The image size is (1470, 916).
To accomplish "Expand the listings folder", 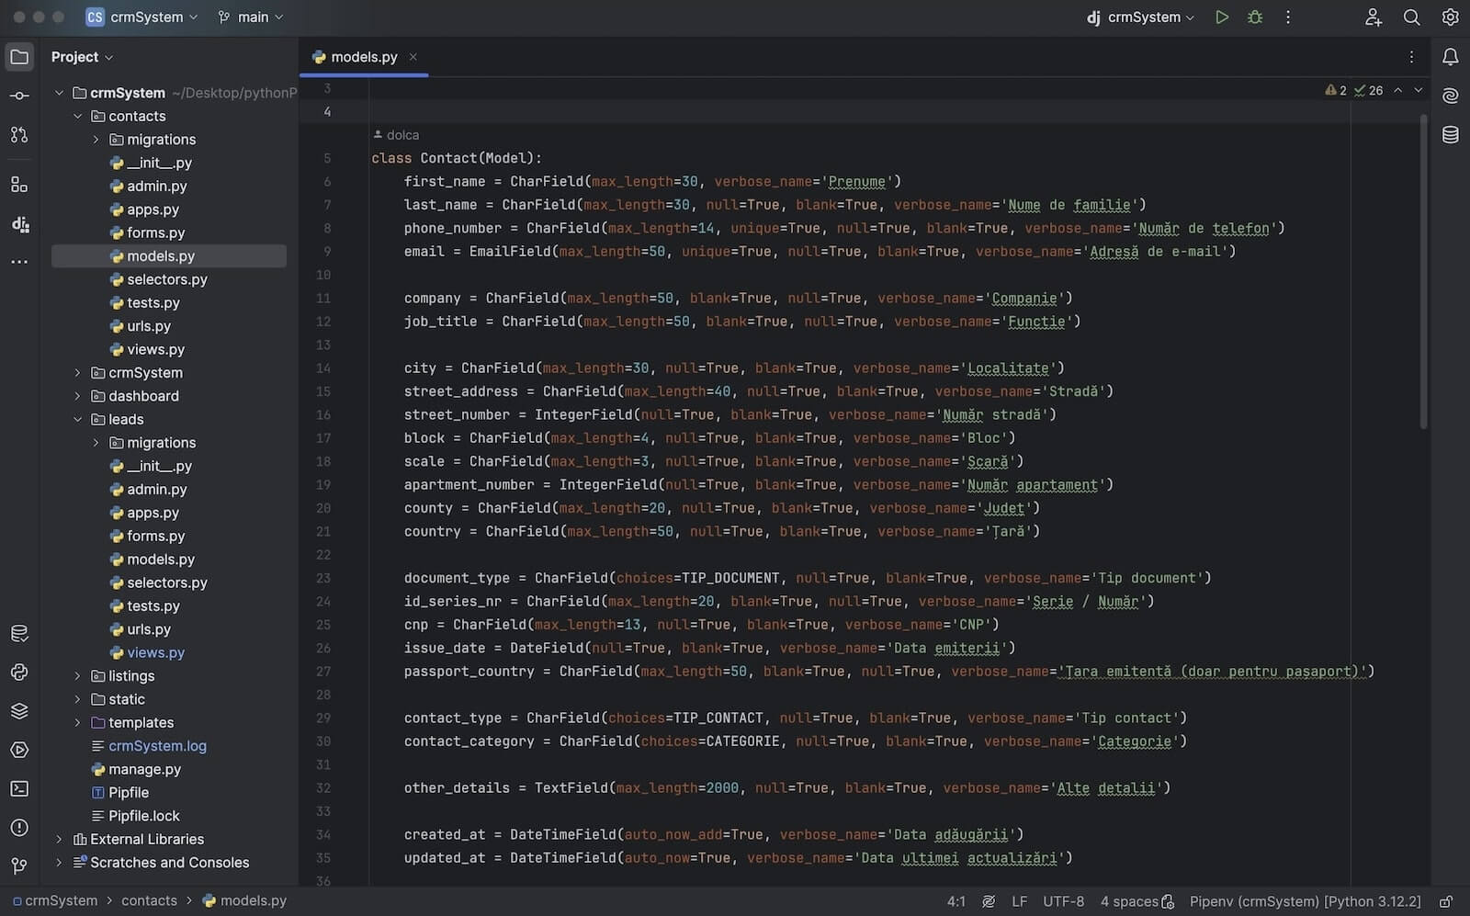I will point(77,676).
